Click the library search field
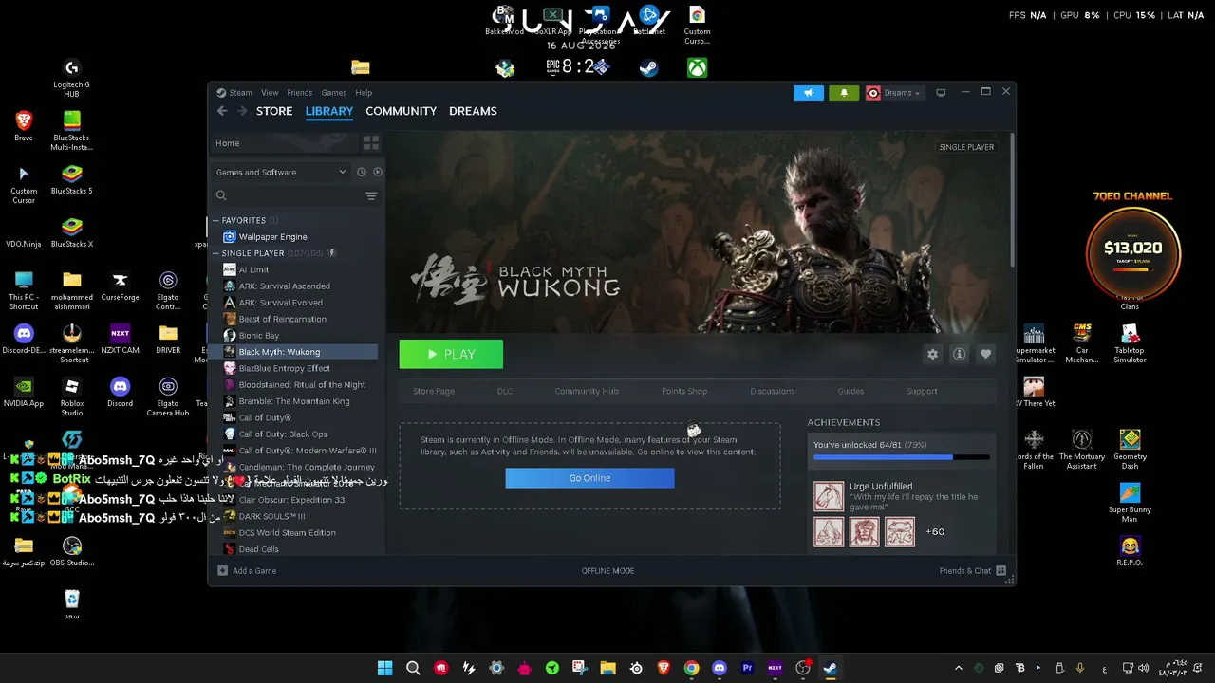Screen dimensions: 1215x683 pyautogui.click(x=288, y=196)
